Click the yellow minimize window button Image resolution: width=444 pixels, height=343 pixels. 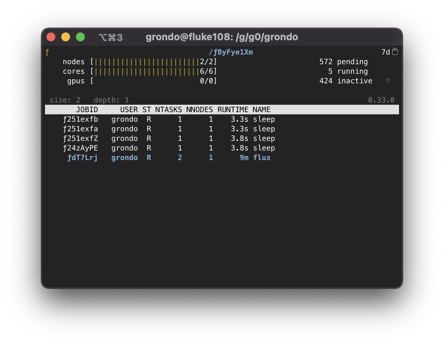[x=66, y=37]
